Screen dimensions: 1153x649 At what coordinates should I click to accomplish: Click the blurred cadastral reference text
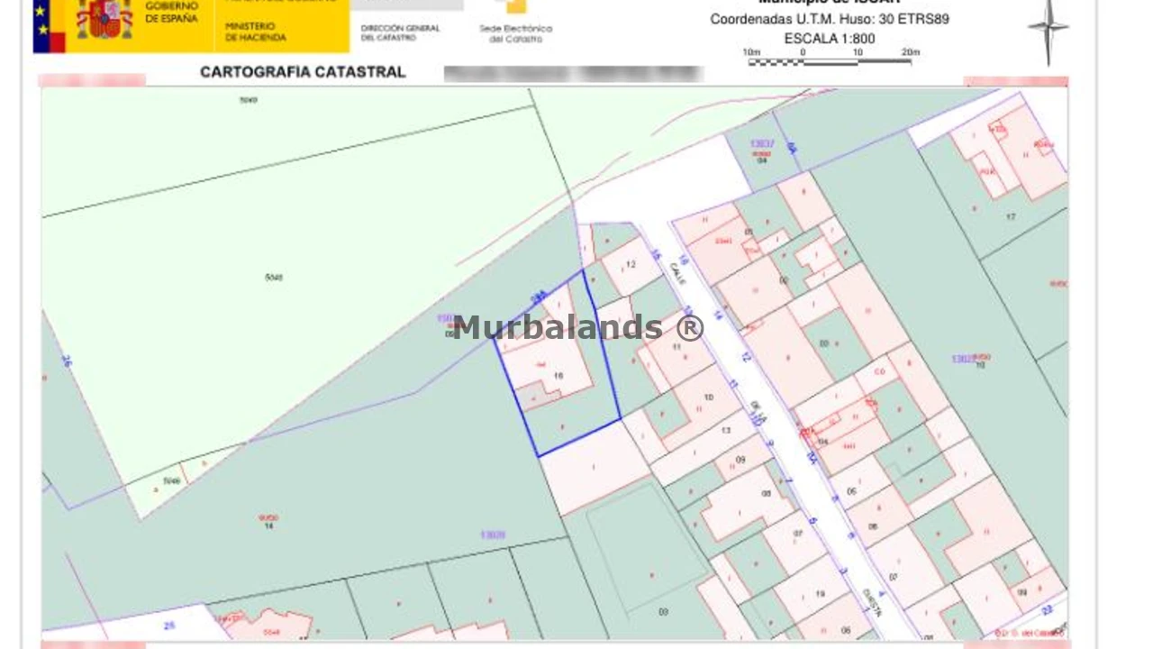(573, 73)
